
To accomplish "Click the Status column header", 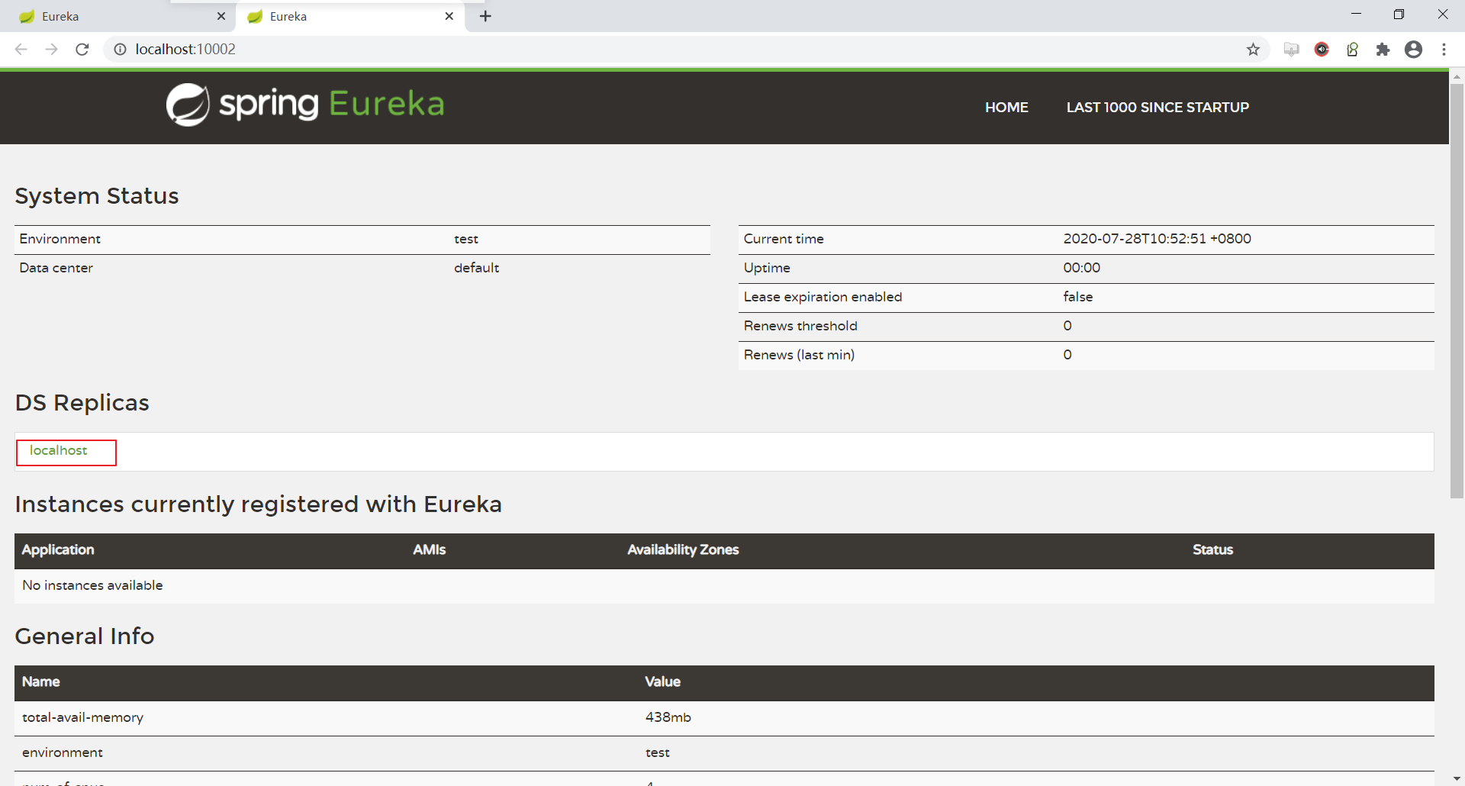I will point(1212,550).
